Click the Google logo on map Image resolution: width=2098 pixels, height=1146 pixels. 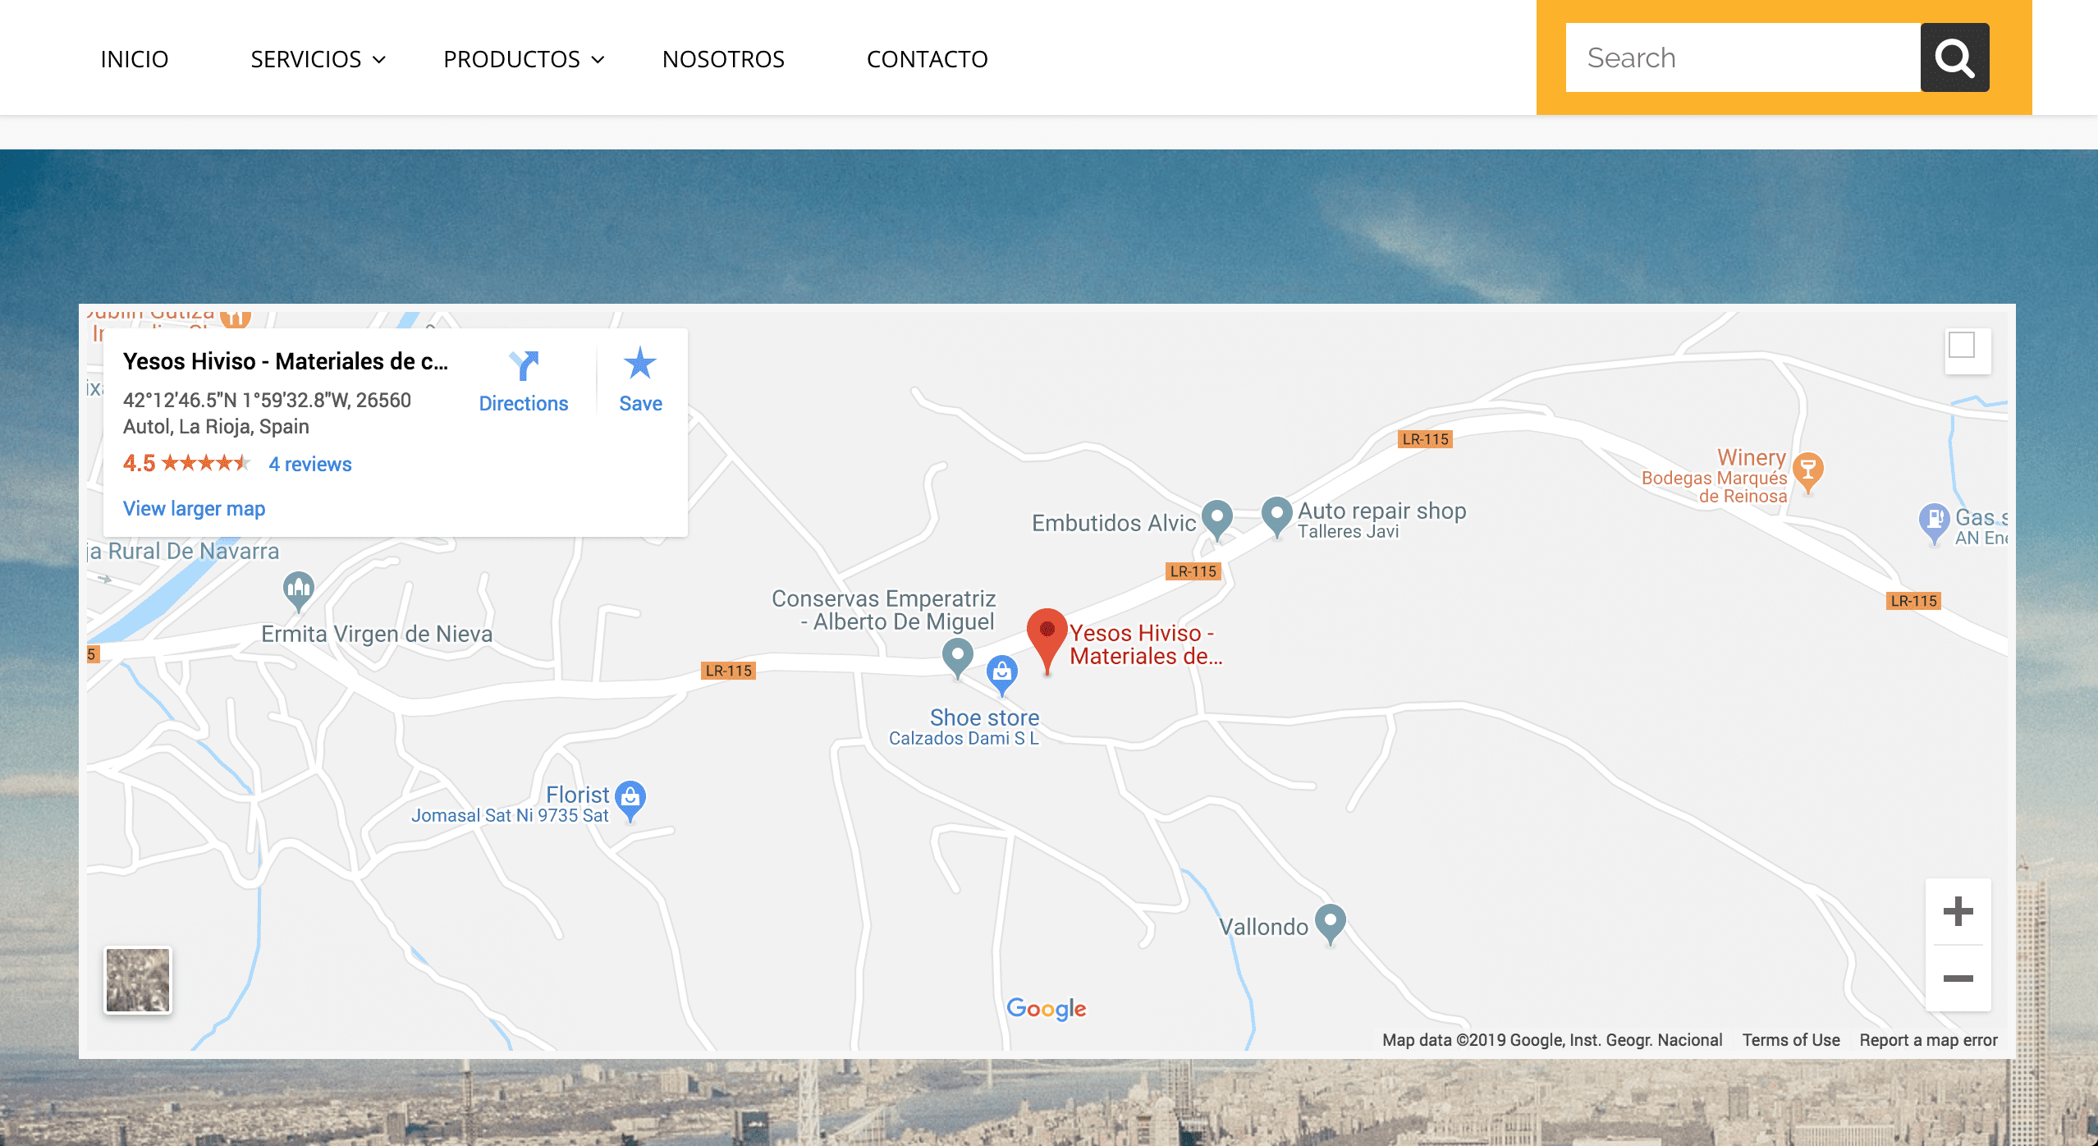coord(1047,1008)
